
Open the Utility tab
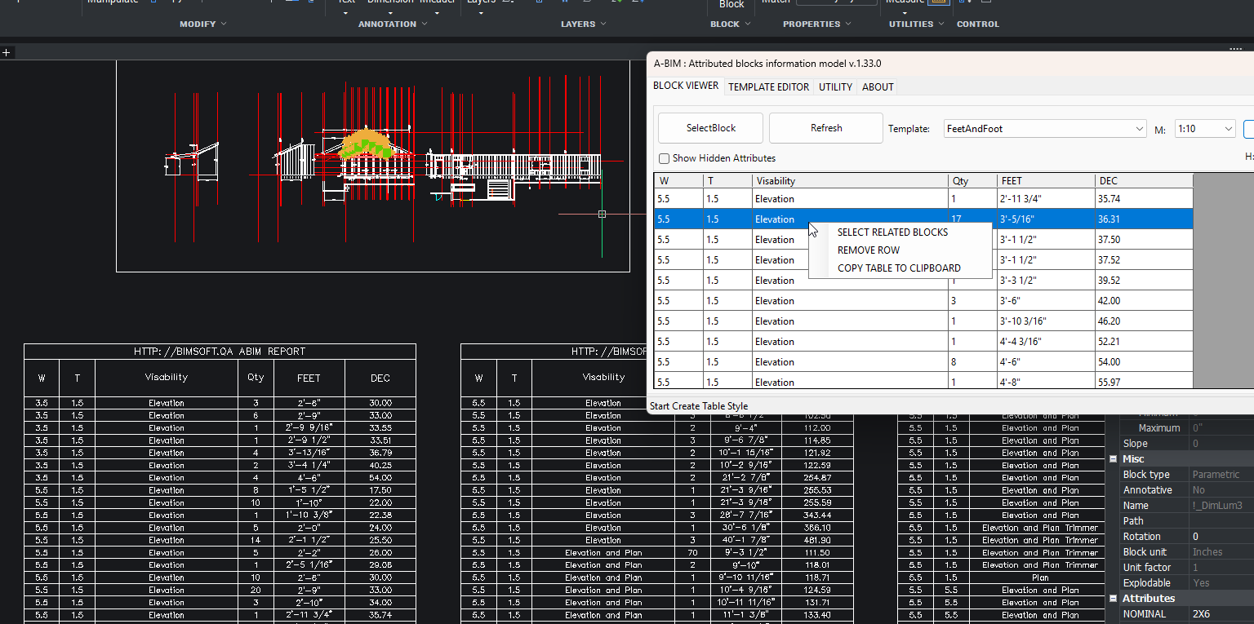pyautogui.click(x=835, y=87)
